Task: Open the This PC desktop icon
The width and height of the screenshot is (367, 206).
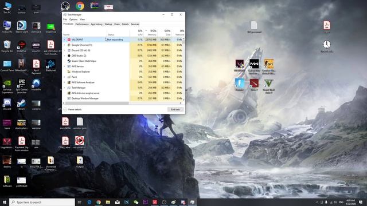Action: pyautogui.click(x=7, y=7)
